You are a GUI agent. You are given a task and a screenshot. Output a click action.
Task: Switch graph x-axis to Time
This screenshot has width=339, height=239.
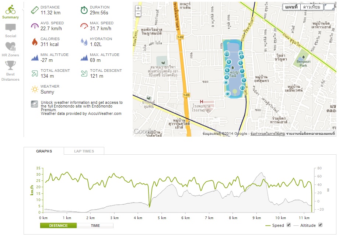click(95, 225)
